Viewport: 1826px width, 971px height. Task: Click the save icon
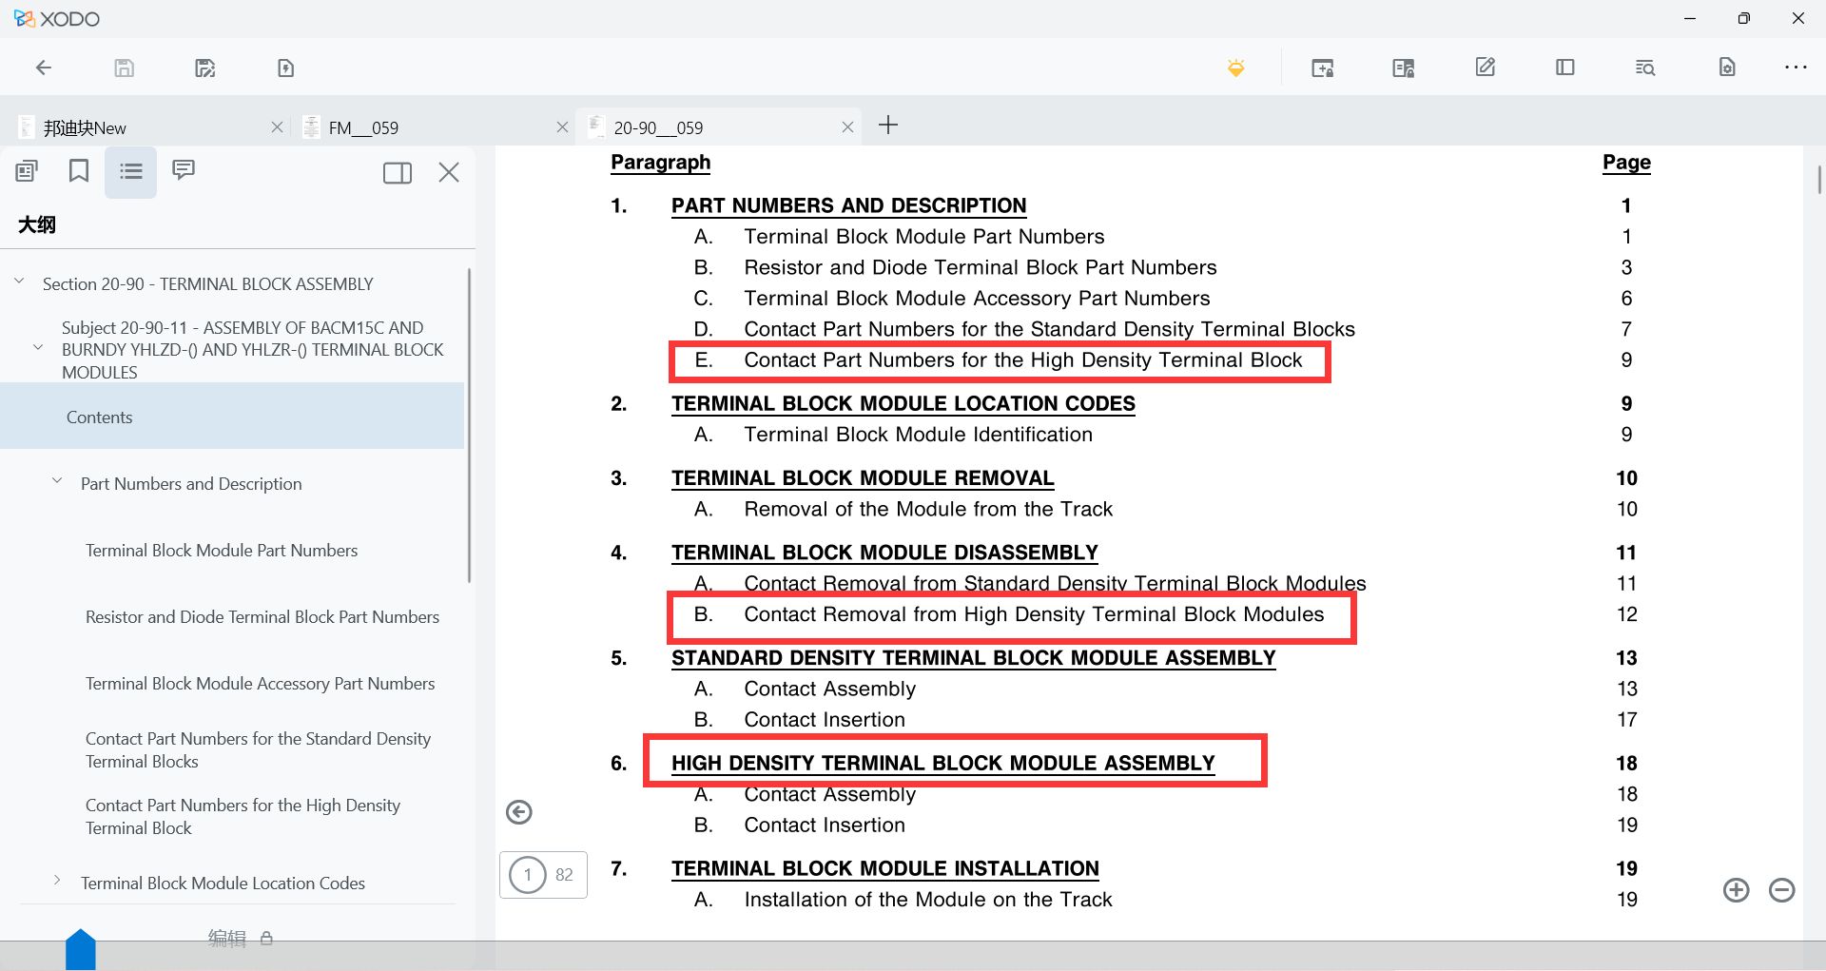pyautogui.click(x=125, y=68)
